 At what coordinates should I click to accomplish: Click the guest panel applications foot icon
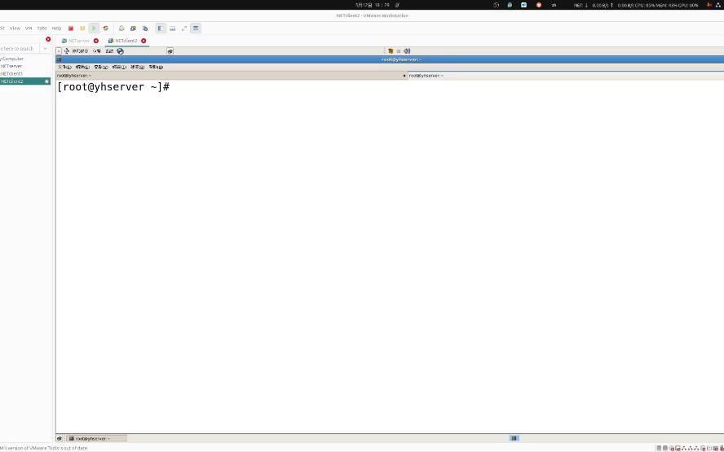67,51
